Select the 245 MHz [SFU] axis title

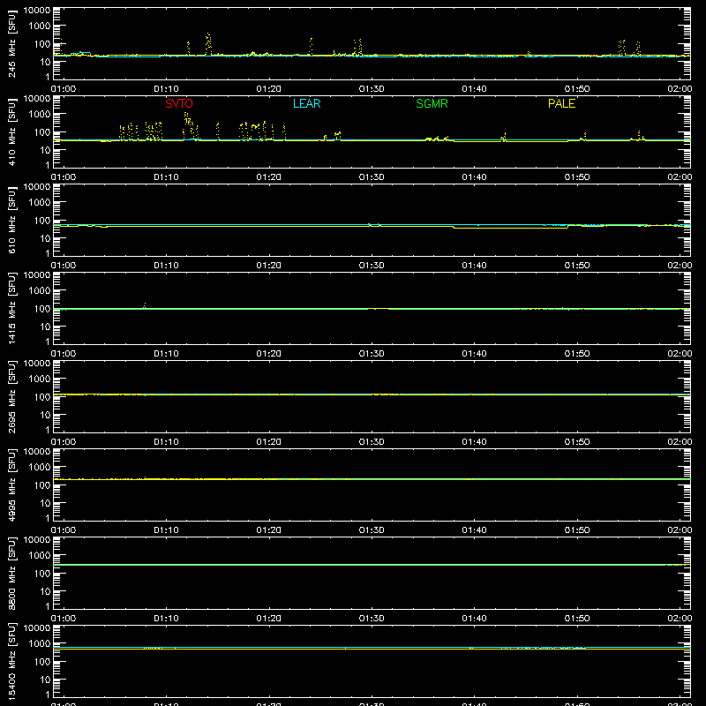(11, 43)
